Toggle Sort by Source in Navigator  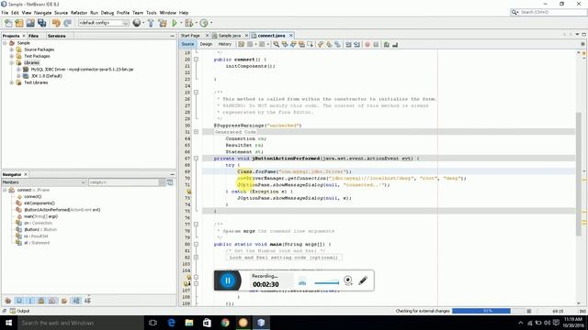(87, 301)
